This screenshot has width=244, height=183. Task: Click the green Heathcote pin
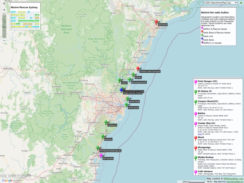[106, 122]
